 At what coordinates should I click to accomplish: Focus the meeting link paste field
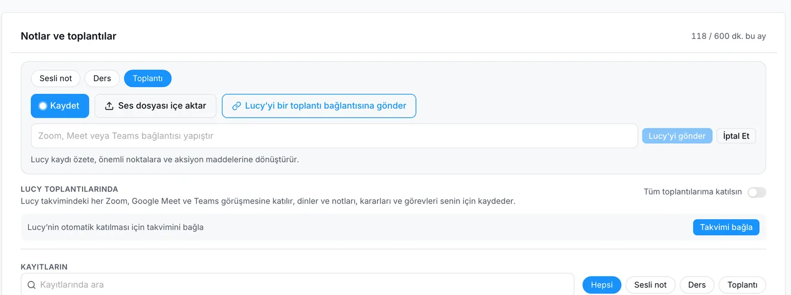click(x=334, y=136)
